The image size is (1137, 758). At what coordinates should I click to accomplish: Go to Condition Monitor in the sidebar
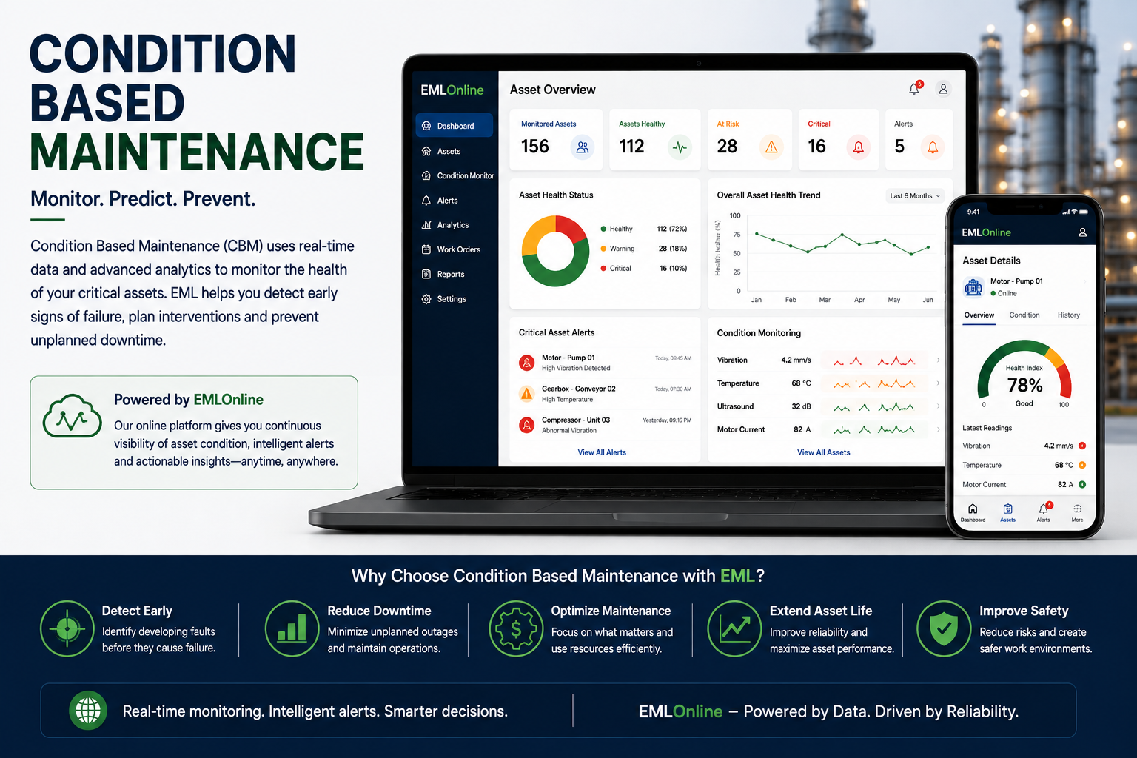pyautogui.click(x=457, y=175)
